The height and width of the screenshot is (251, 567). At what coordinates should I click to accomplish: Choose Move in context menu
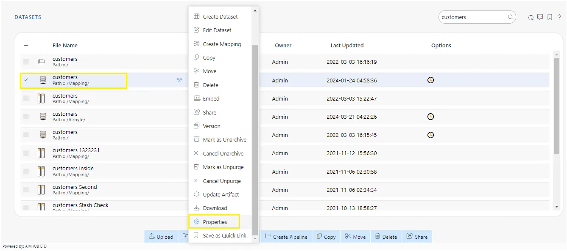point(220,71)
